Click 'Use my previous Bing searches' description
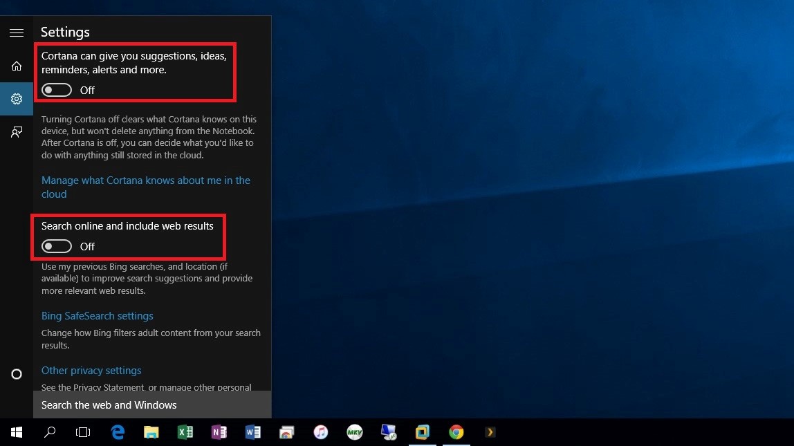The height and width of the screenshot is (446, 794). [x=147, y=279]
